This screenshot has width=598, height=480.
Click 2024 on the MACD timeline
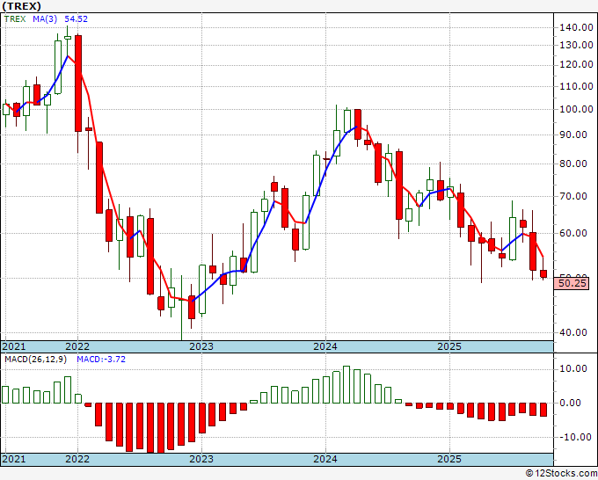point(325,459)
